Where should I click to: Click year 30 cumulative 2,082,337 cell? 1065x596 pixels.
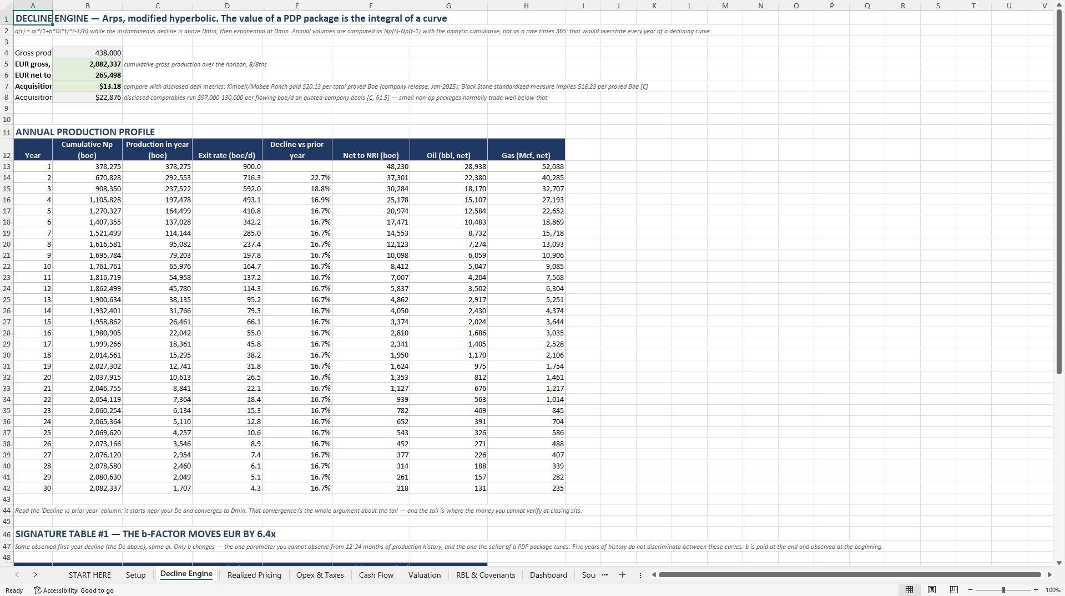(87, 488)
